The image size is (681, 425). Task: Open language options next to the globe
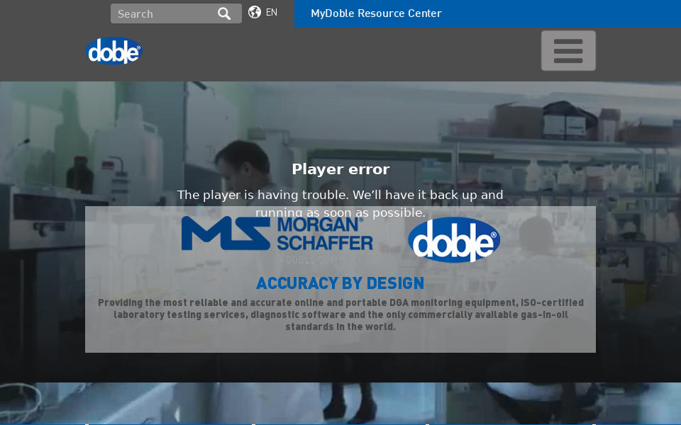coord(270,12)
